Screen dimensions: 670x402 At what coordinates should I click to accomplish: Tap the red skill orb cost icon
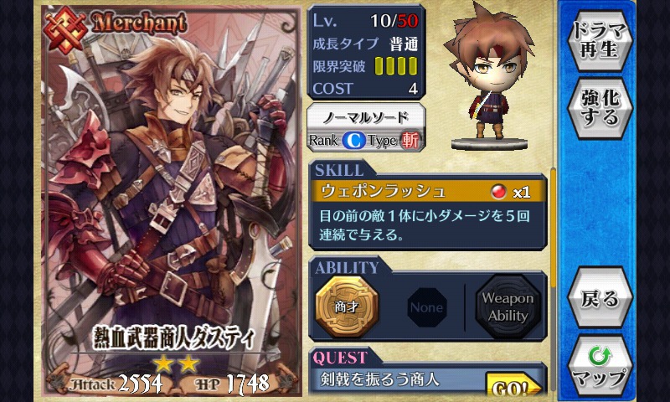498,192
